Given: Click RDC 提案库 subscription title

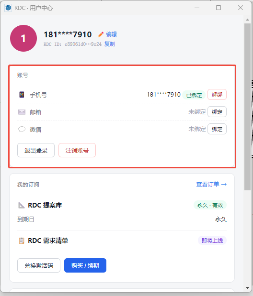Looking at the screenshot, I should coord(45,205).
